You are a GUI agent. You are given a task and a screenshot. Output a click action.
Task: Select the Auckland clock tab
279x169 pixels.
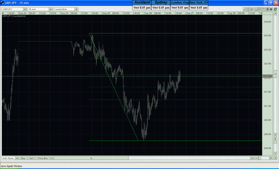pyautogui.click(x=142, y=3)
